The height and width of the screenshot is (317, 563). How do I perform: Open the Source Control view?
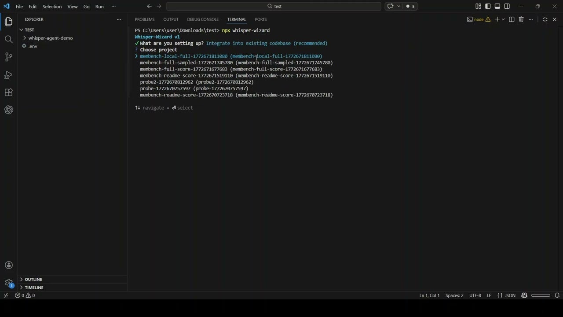(8, 57)
